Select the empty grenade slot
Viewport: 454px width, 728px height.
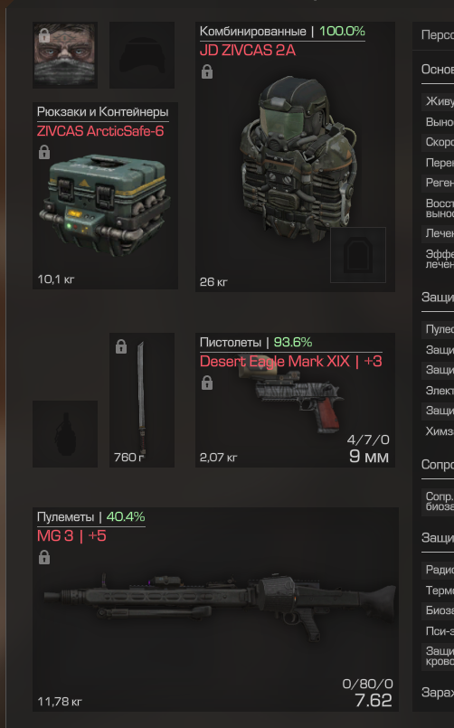(x=65, y=434)
